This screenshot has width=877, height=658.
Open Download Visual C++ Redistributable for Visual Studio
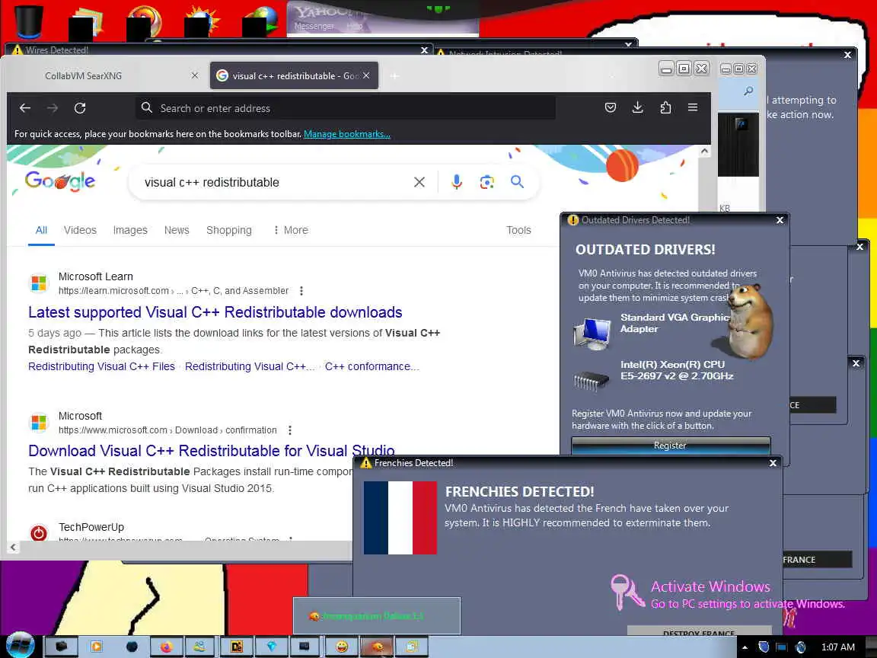point(212,450)
